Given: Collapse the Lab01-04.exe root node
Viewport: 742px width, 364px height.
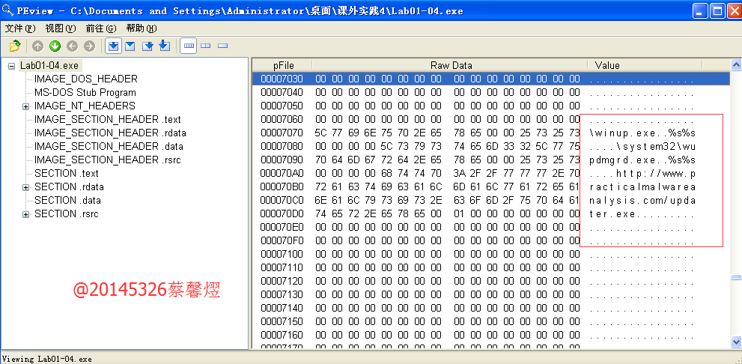Looking at the screenshot, I should coord(11,66).
